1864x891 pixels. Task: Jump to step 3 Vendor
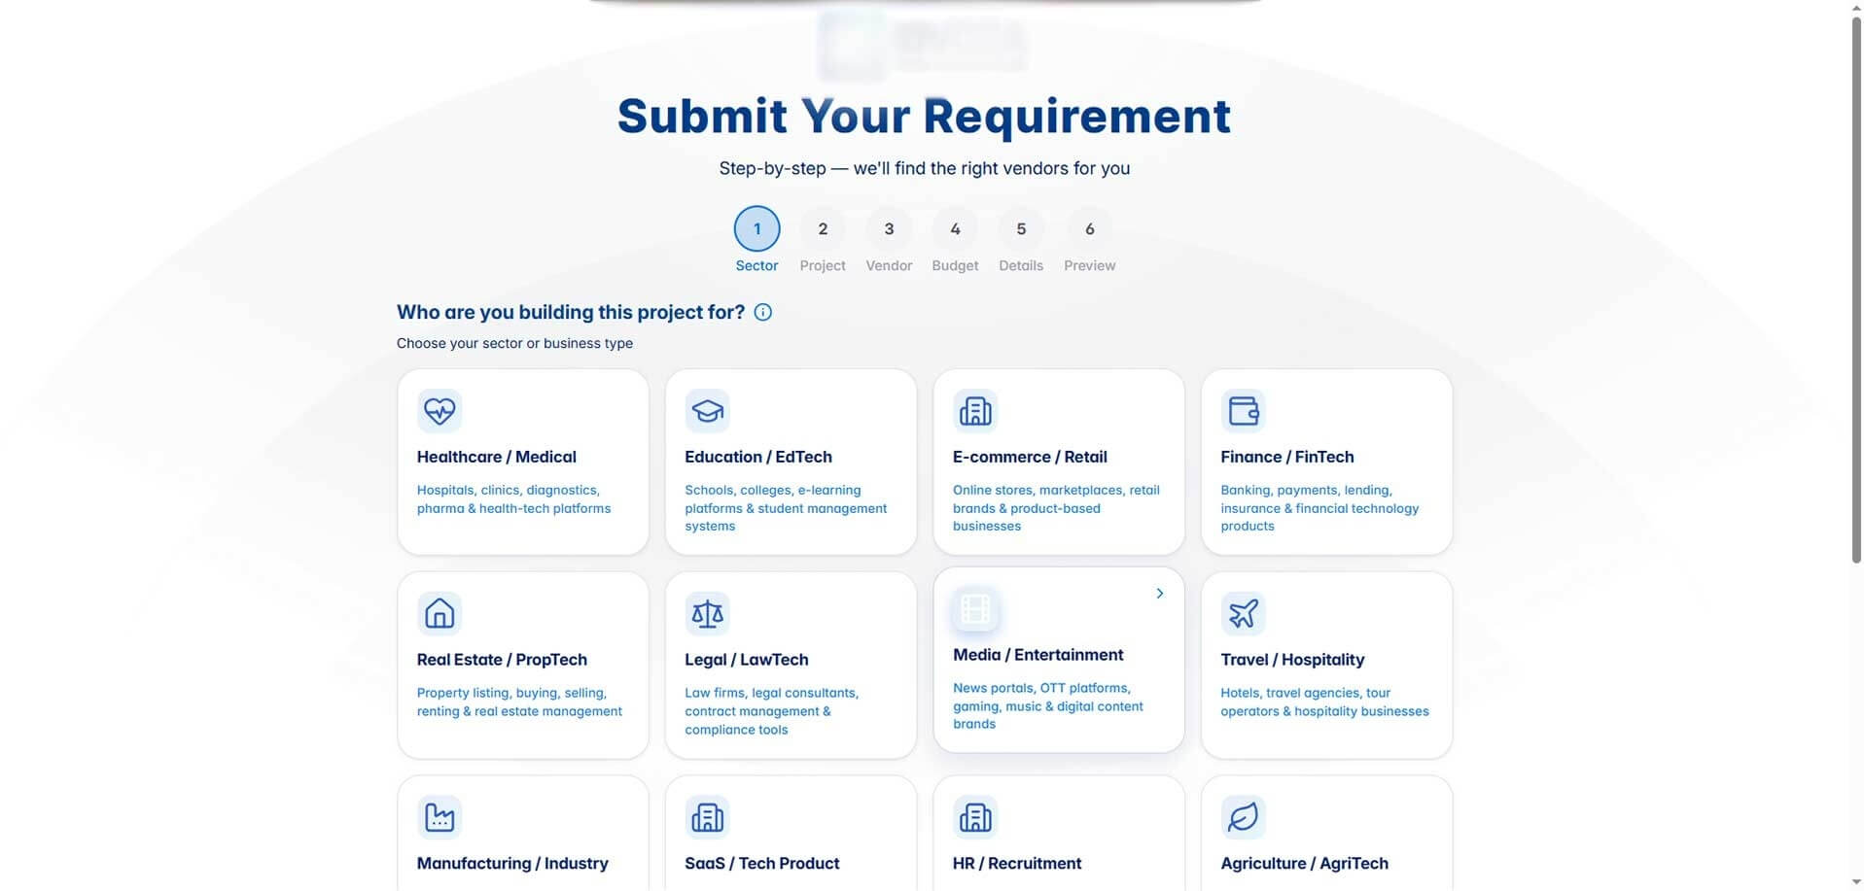click(889, 229)
